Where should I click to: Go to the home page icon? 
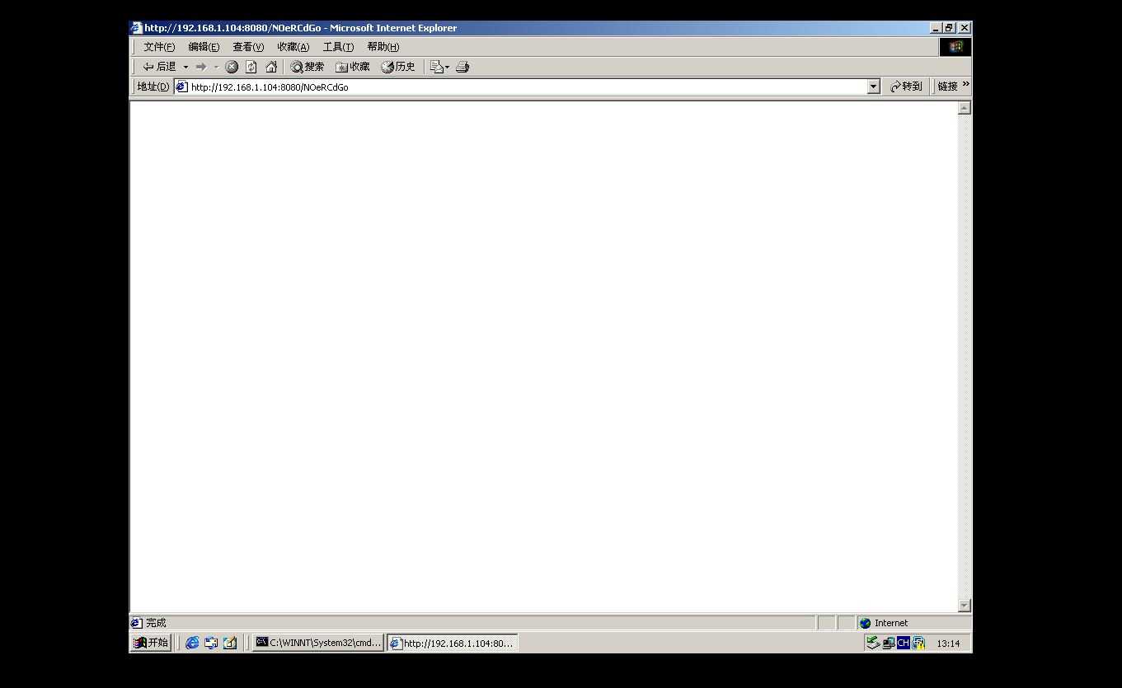click(271, 67)
